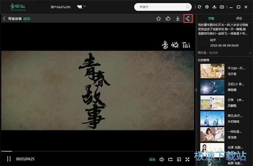Change video quality 超清
The width and height of the screenshot is (253, 166).
(x=152, y=159)
